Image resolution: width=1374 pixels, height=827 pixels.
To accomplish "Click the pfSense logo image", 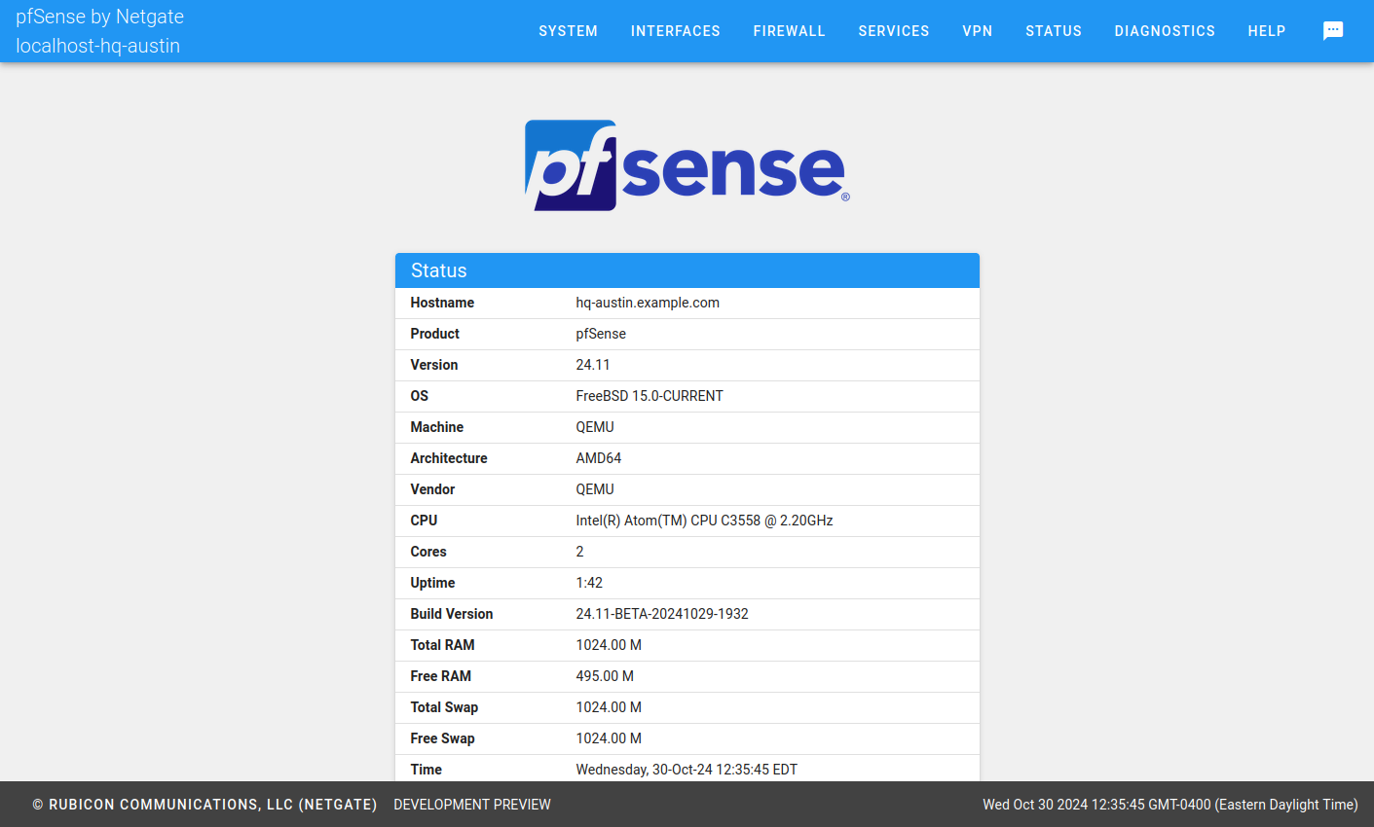I will pos(687,165).
